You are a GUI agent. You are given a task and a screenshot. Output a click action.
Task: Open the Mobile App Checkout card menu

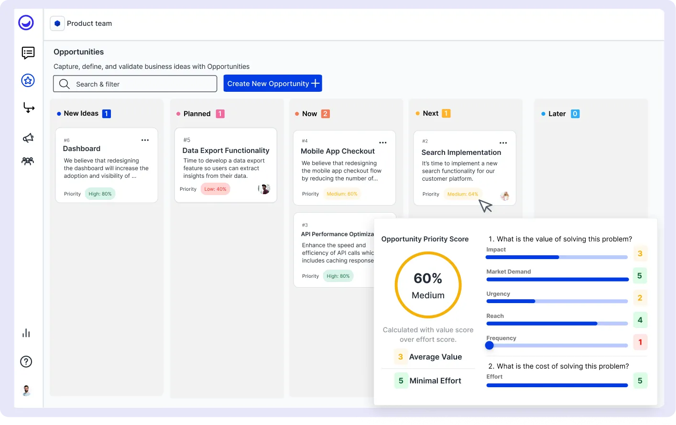point(382,142)
